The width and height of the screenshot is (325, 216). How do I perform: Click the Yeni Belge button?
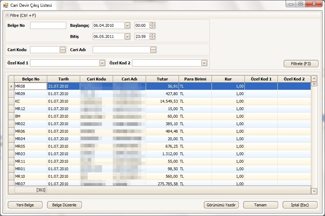pyautogui.click(x=25, y=205)
